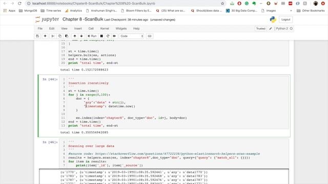Click the stackoverflow source URL comment
328x184 pixels.
164,154
